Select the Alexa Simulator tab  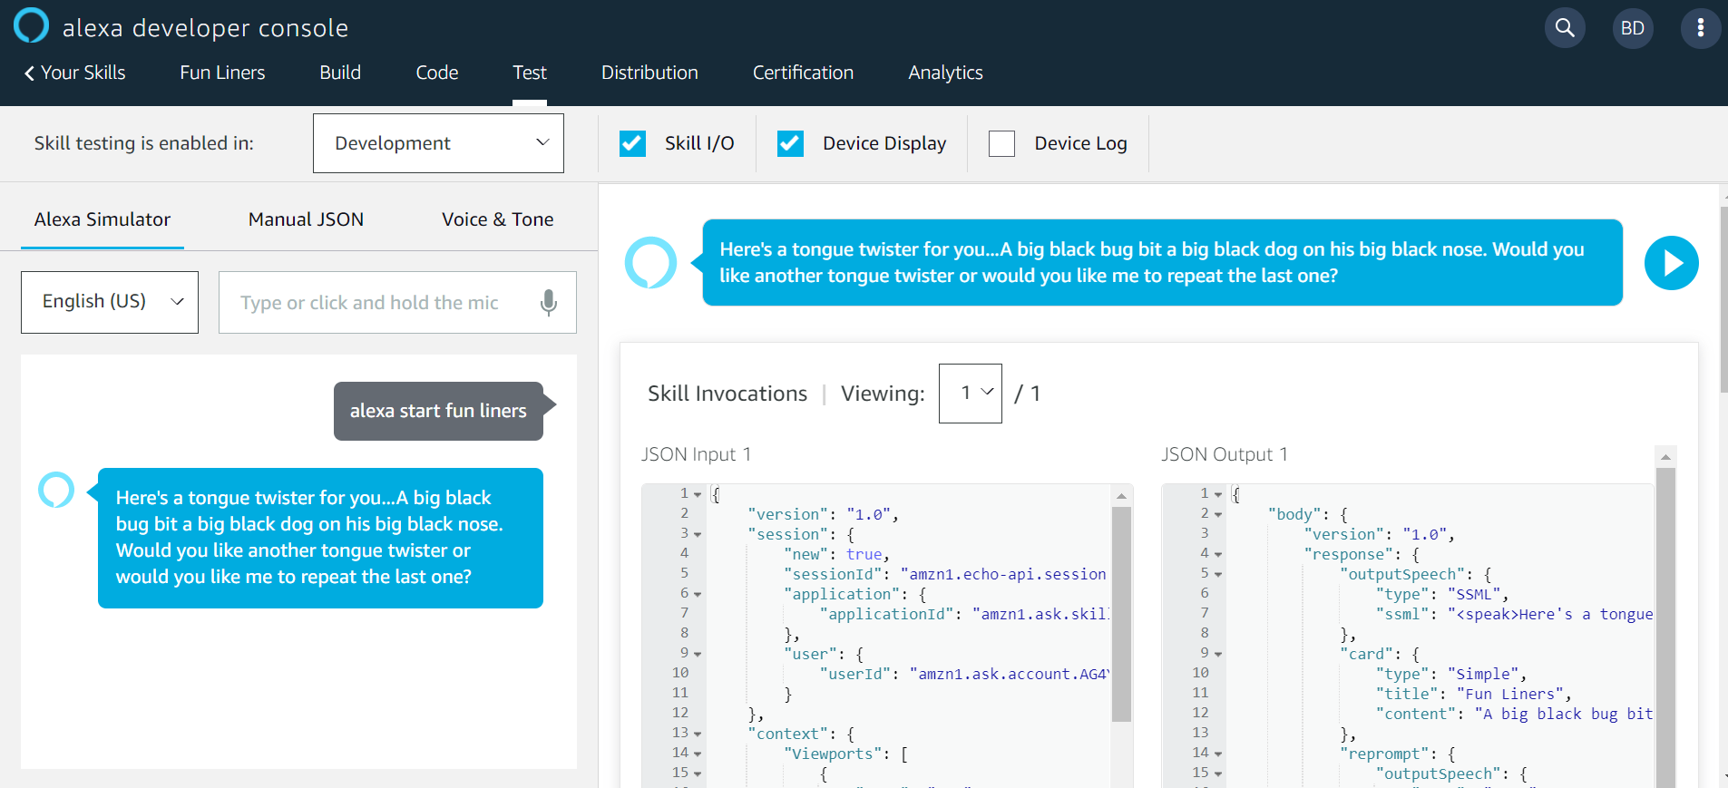coord(103,219)
